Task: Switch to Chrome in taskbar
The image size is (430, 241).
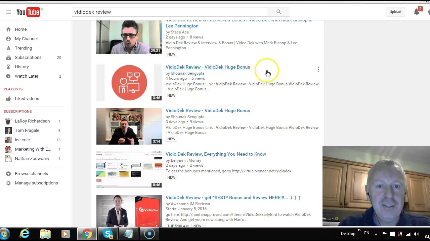Action: point(87,234)
